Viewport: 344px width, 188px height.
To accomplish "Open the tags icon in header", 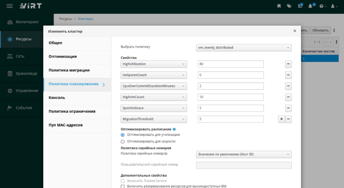I will (289, 6).
